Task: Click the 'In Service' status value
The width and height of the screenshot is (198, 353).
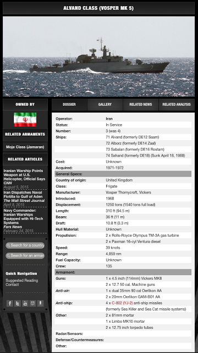Action: tap(114, 125)
